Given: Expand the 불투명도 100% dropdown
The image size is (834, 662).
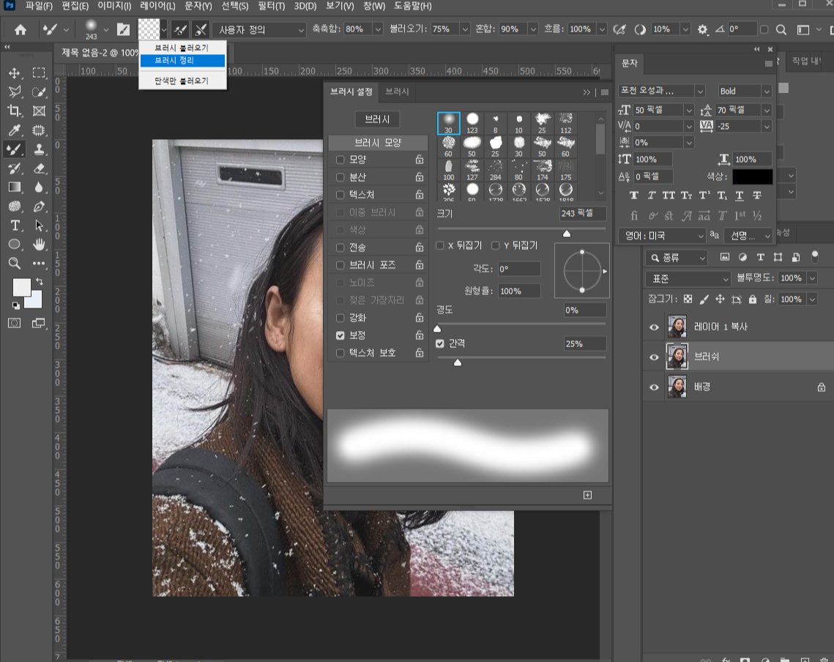Looking at the screenshot, I should click(x=812, y=278).
